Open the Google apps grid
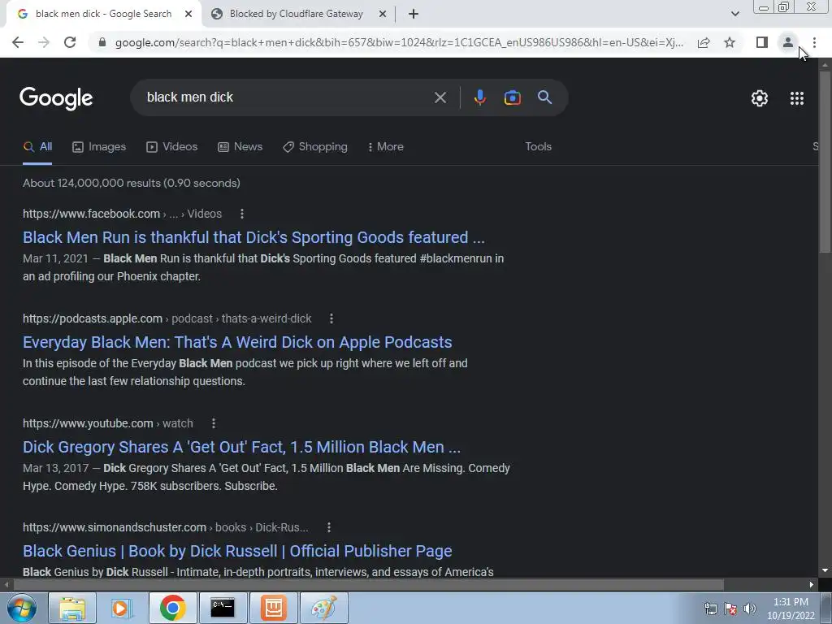The image size is (832, 624). 796,98
